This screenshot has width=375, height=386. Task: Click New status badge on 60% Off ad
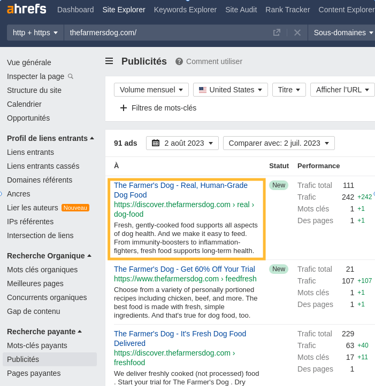[x=279, y=269]
